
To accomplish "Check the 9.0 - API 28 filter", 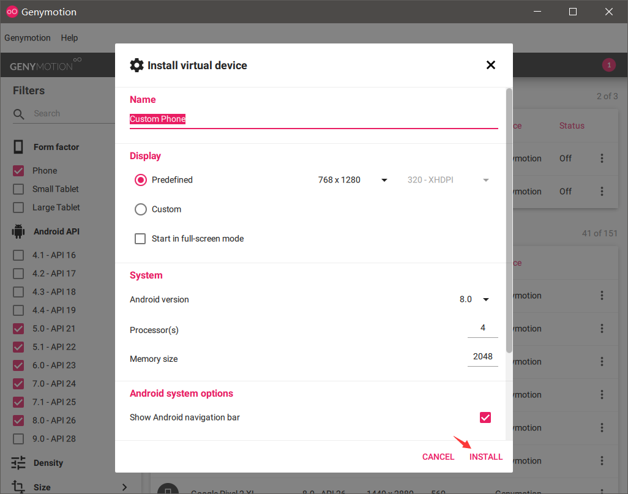I will pyautogui.click(x=18, y=439).
